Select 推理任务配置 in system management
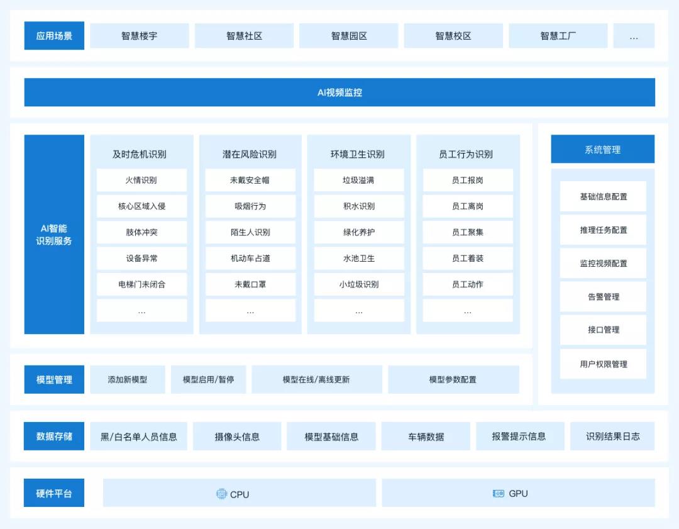This screenshot has width=679, height=529. coord(603,230)
